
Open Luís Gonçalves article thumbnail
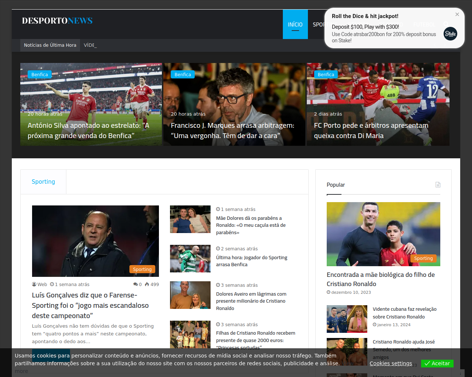click(x=96, y=241)
